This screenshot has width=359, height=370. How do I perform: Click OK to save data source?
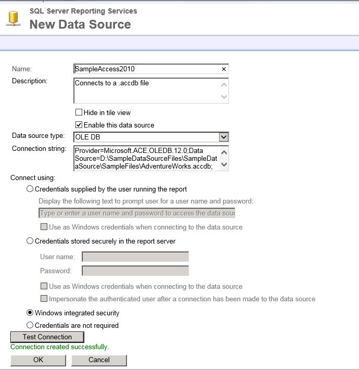pos(39,360)
